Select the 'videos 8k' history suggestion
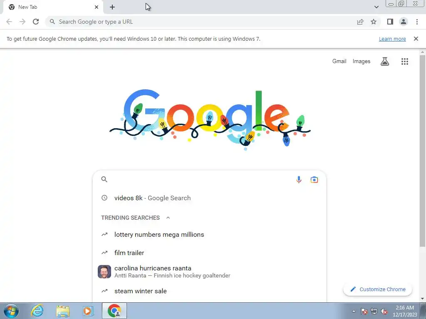Image resolution: width=426 pixels, height=319 pixels. (x=209, y=198)
